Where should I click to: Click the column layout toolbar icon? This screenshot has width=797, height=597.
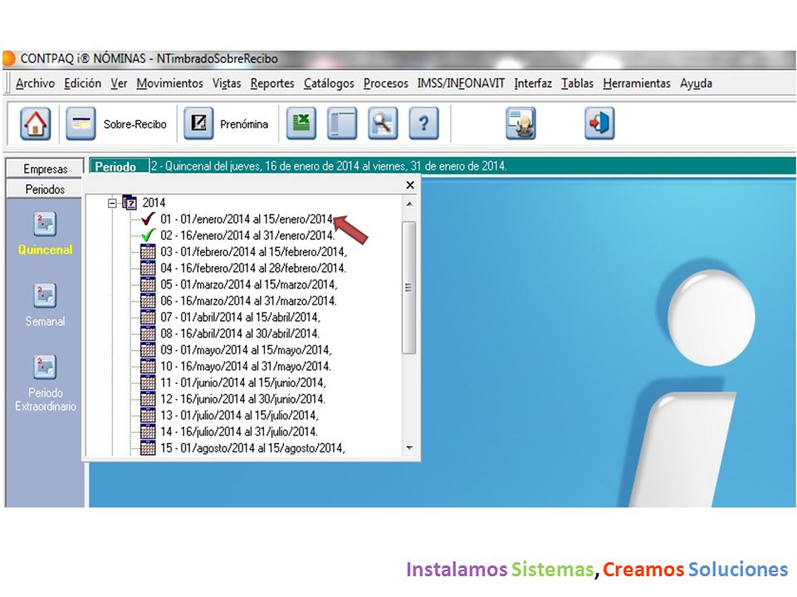coord(341,124)
